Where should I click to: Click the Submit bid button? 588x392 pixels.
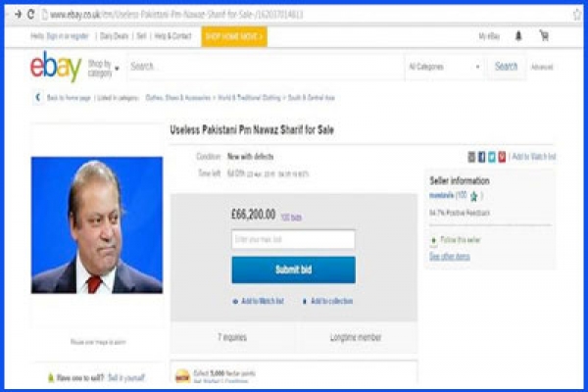pos(294,269)
